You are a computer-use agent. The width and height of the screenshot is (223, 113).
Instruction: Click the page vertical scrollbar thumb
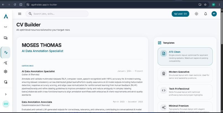click(222, 28)
